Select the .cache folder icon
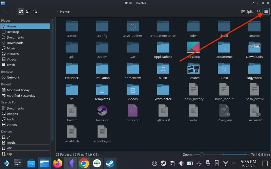 pyautogui.click(x=72, y=26)
